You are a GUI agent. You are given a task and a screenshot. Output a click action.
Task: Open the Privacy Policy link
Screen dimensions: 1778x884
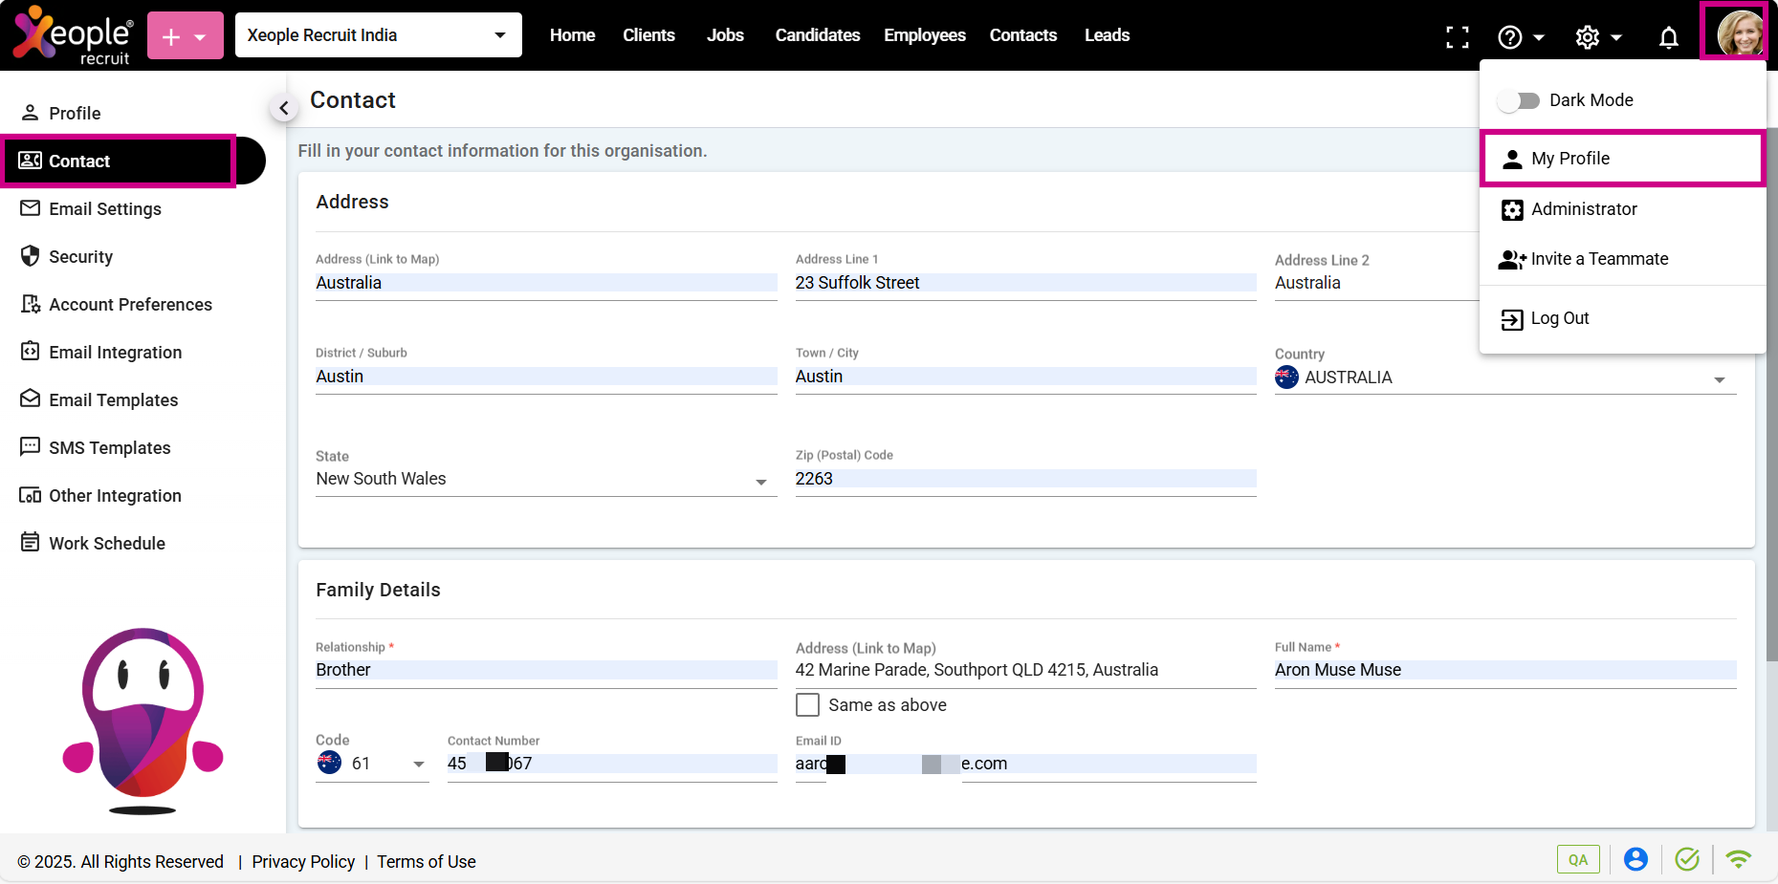(x=303, y=861)
